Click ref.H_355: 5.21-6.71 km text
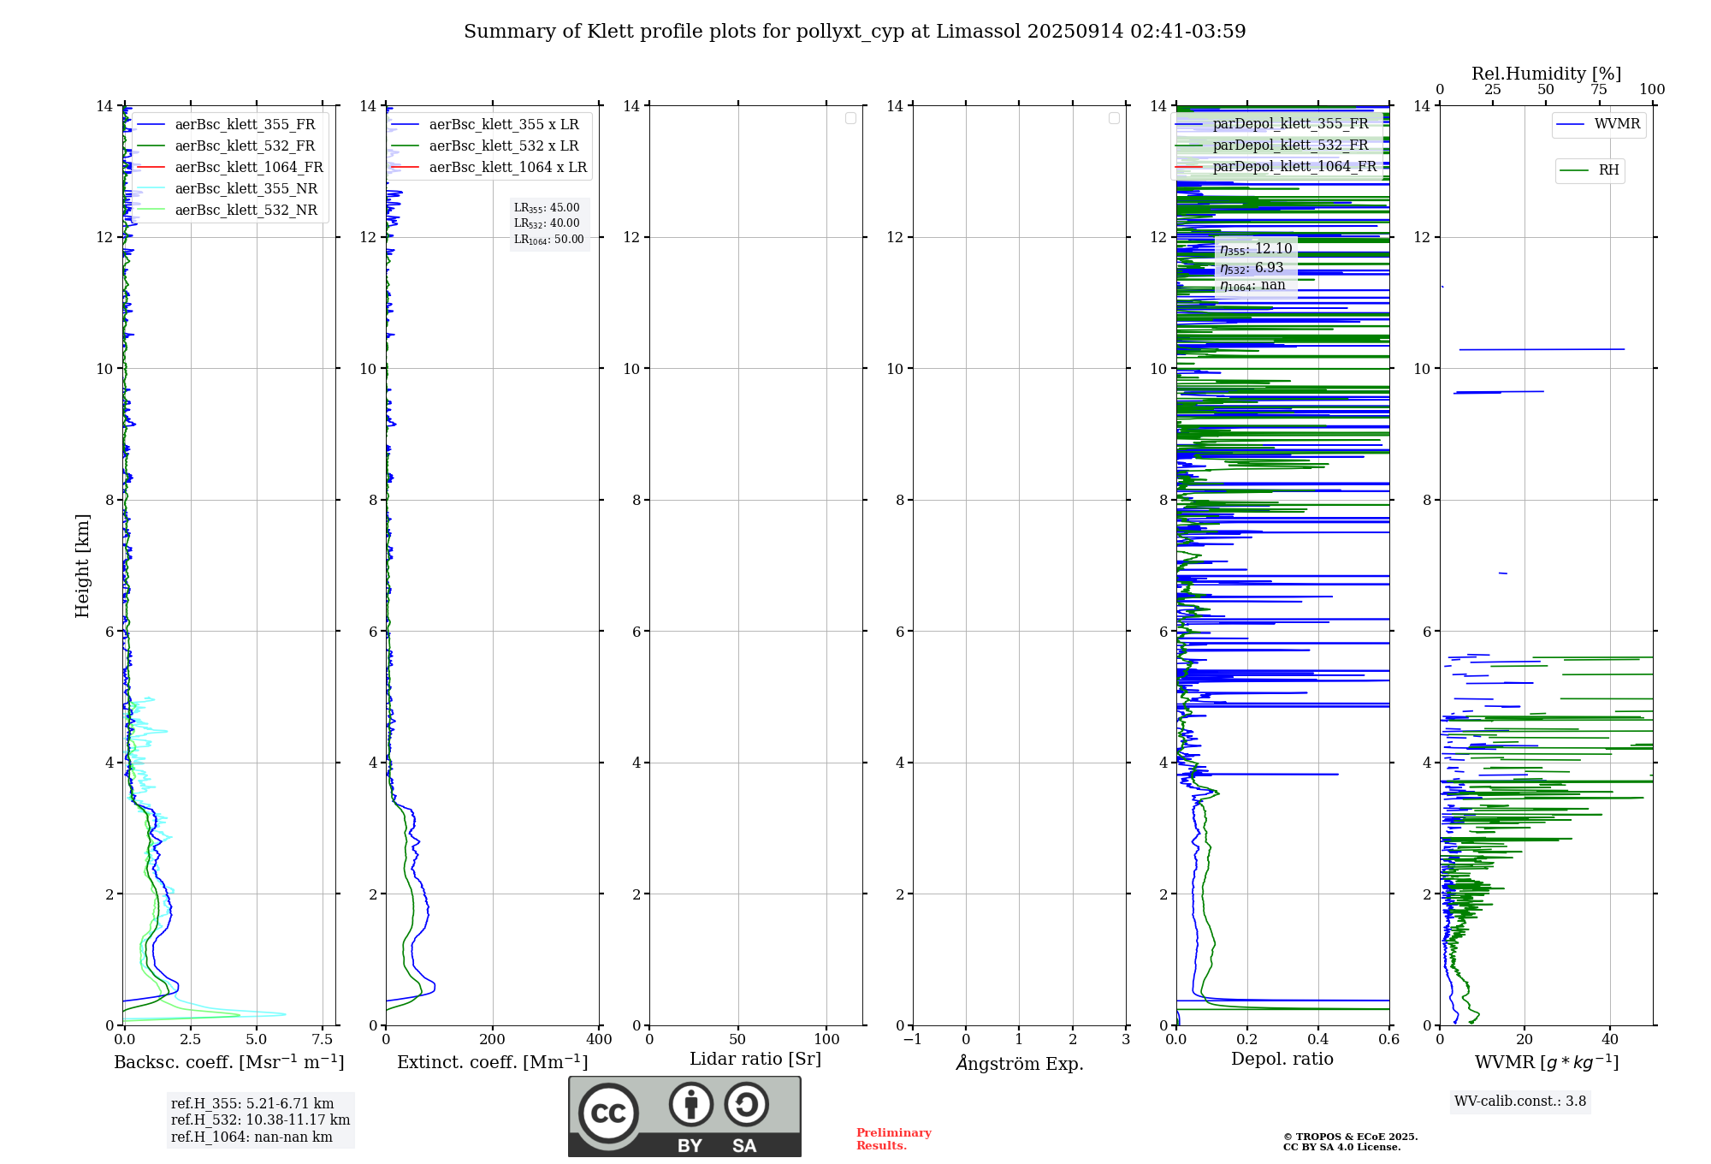 tap(252, 1104)
